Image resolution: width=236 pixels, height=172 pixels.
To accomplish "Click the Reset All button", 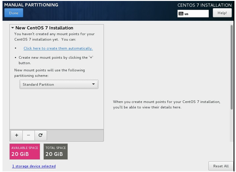I will coord(221,166).
